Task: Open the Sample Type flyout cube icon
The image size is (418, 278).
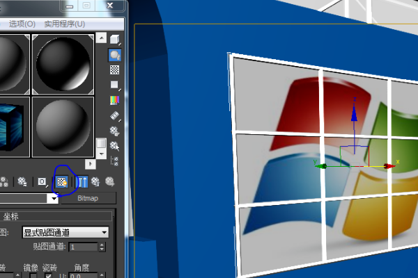Action: pyautogui.click(x=115, y=40)
